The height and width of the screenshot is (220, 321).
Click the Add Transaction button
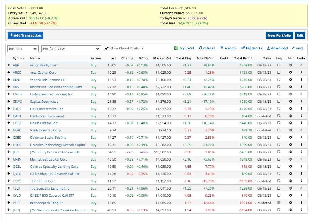click(x=25, y=35)
